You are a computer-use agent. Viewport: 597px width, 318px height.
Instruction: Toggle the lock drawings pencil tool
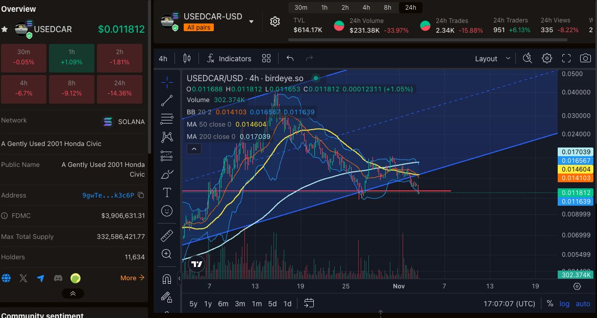coord(167,297)
